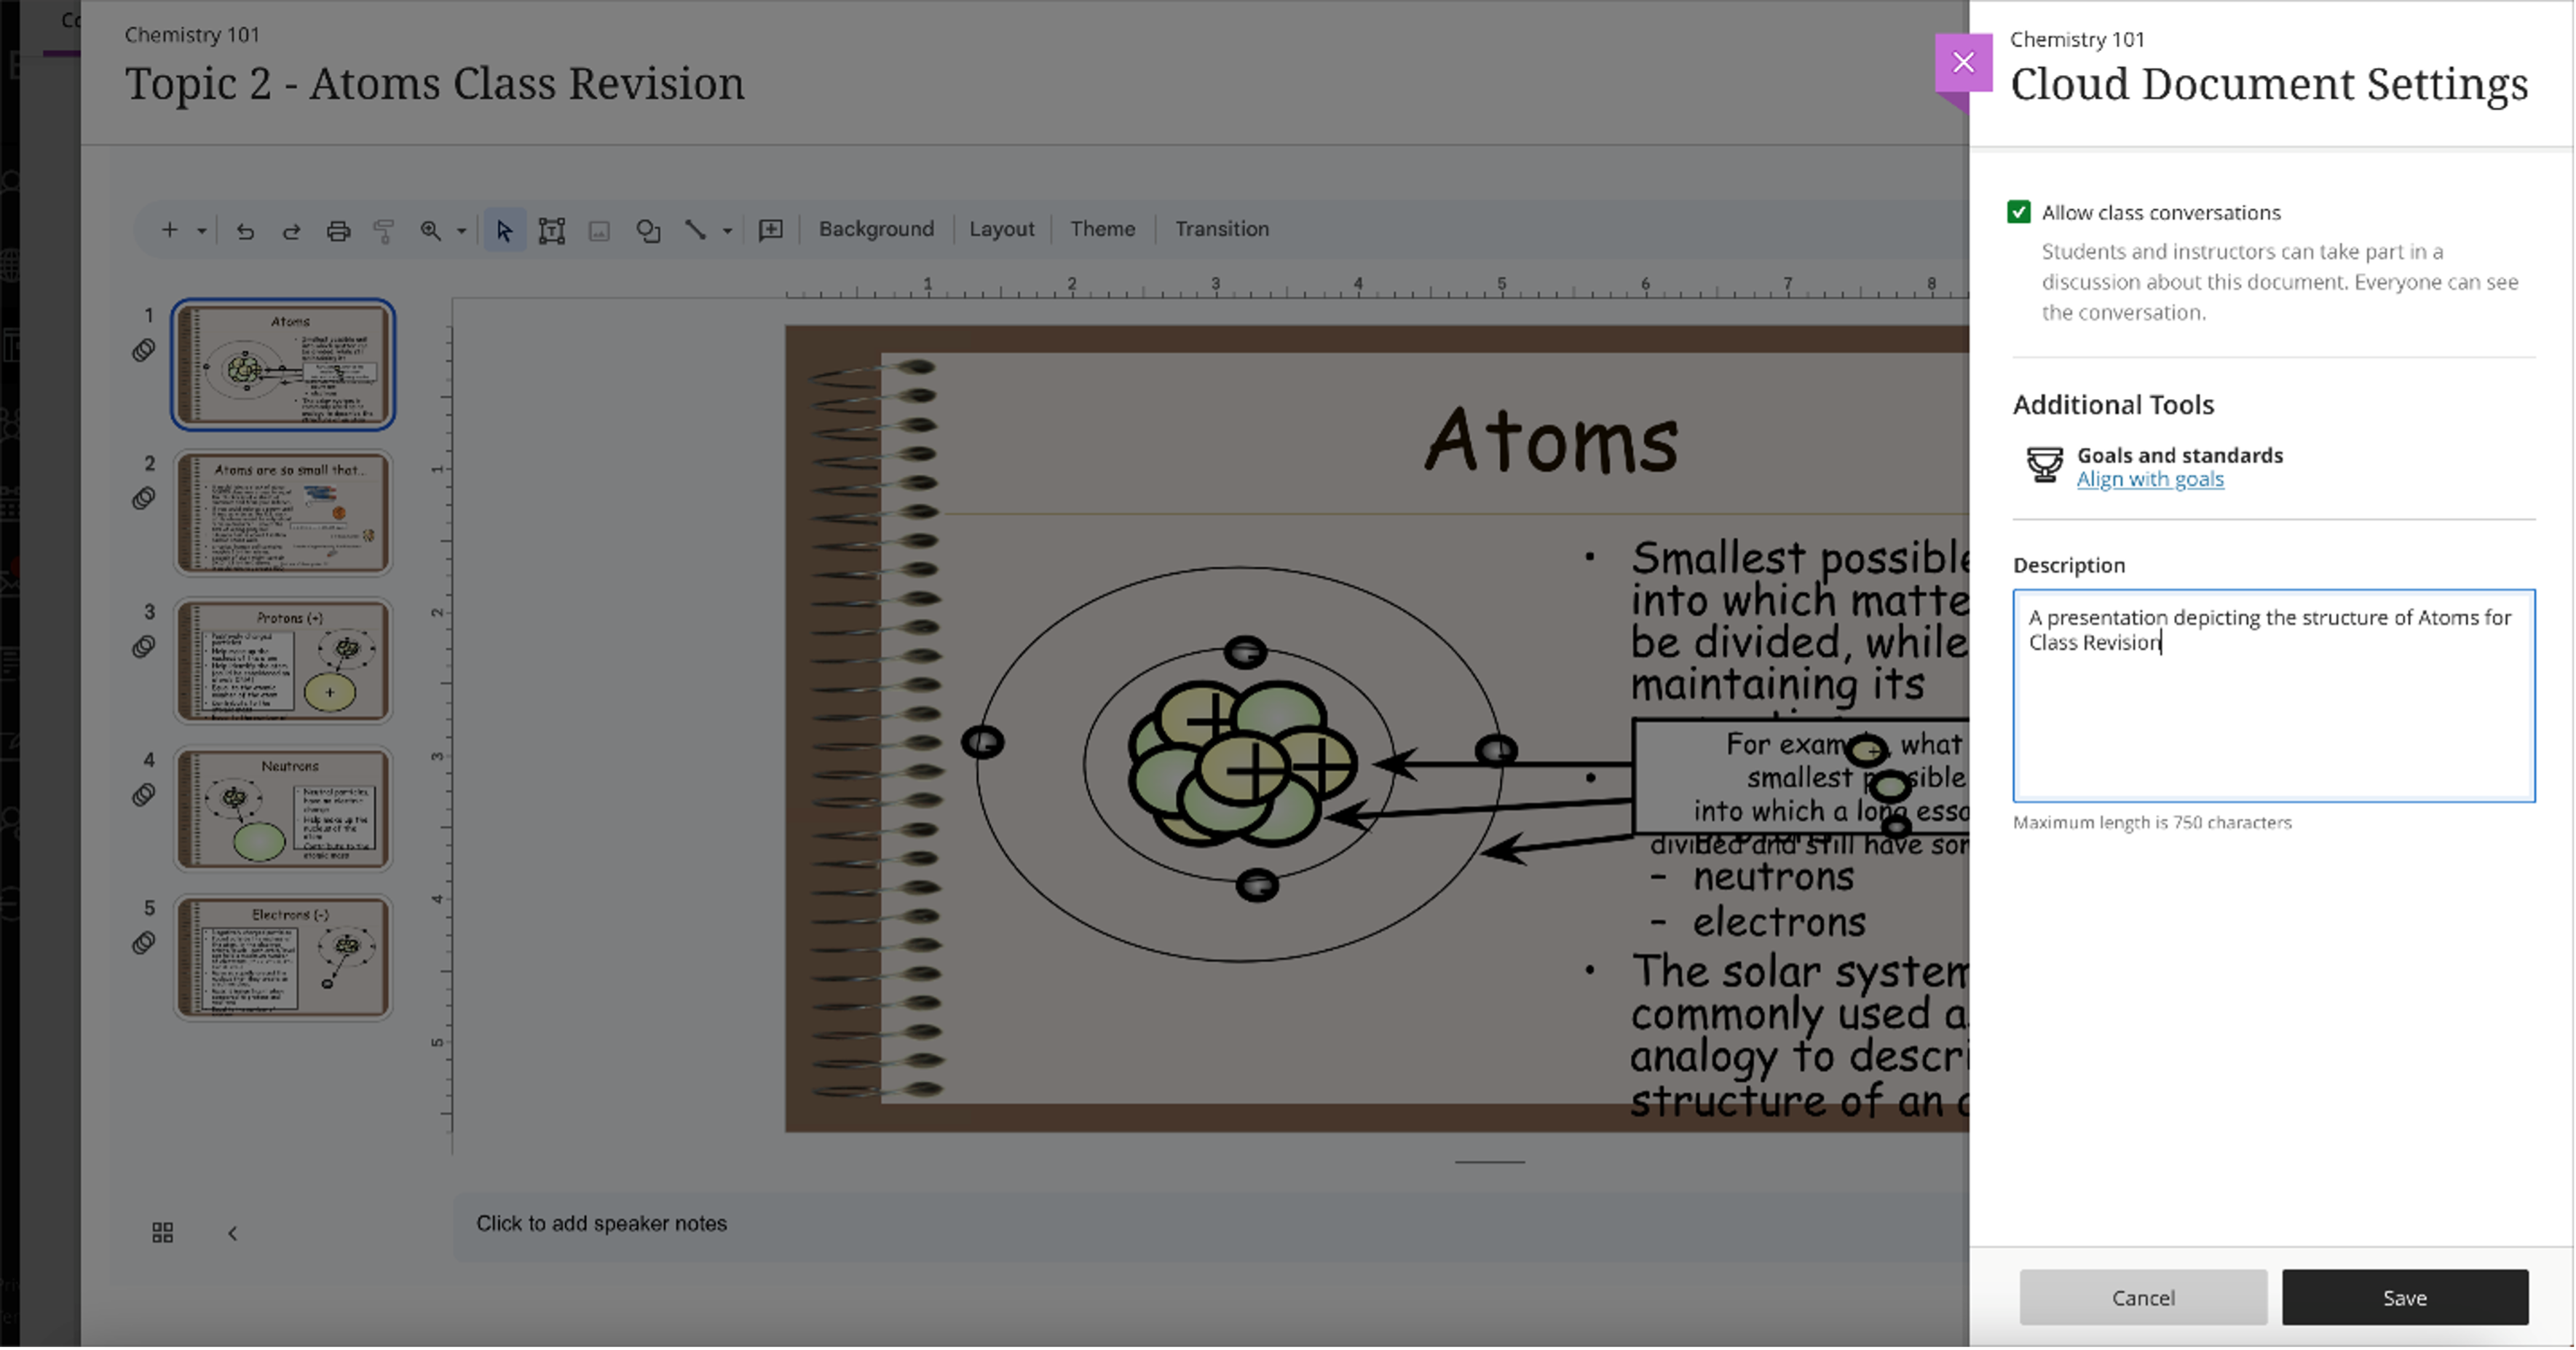Open the new slide dropdown arrow
The image size is (2576, 1350).
202,231
